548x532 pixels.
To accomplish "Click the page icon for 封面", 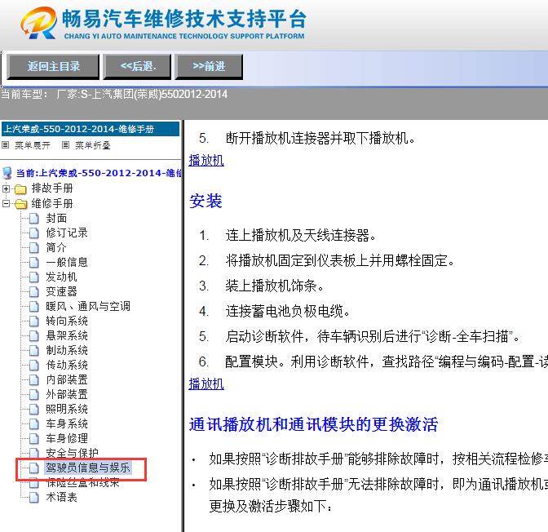I will pos(34,219).
